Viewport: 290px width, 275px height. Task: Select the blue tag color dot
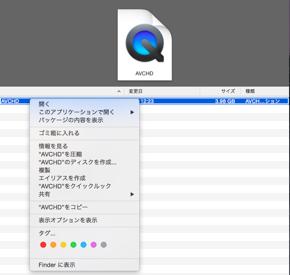tap(84, 245)
